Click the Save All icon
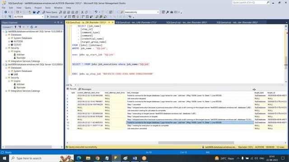This screenshot has height=162, width=289. 38,12
